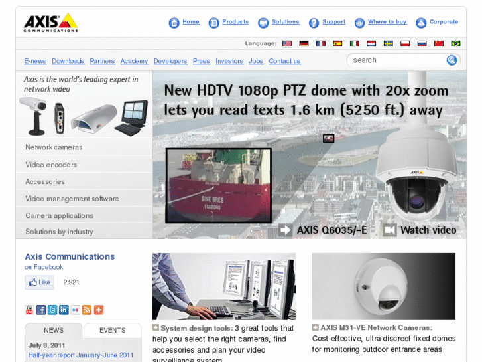Click the red ship zoom thumbnail
482x362 pixels.
[x=219, y=185]
